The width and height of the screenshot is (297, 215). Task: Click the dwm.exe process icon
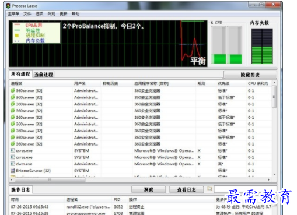(13, 164)
